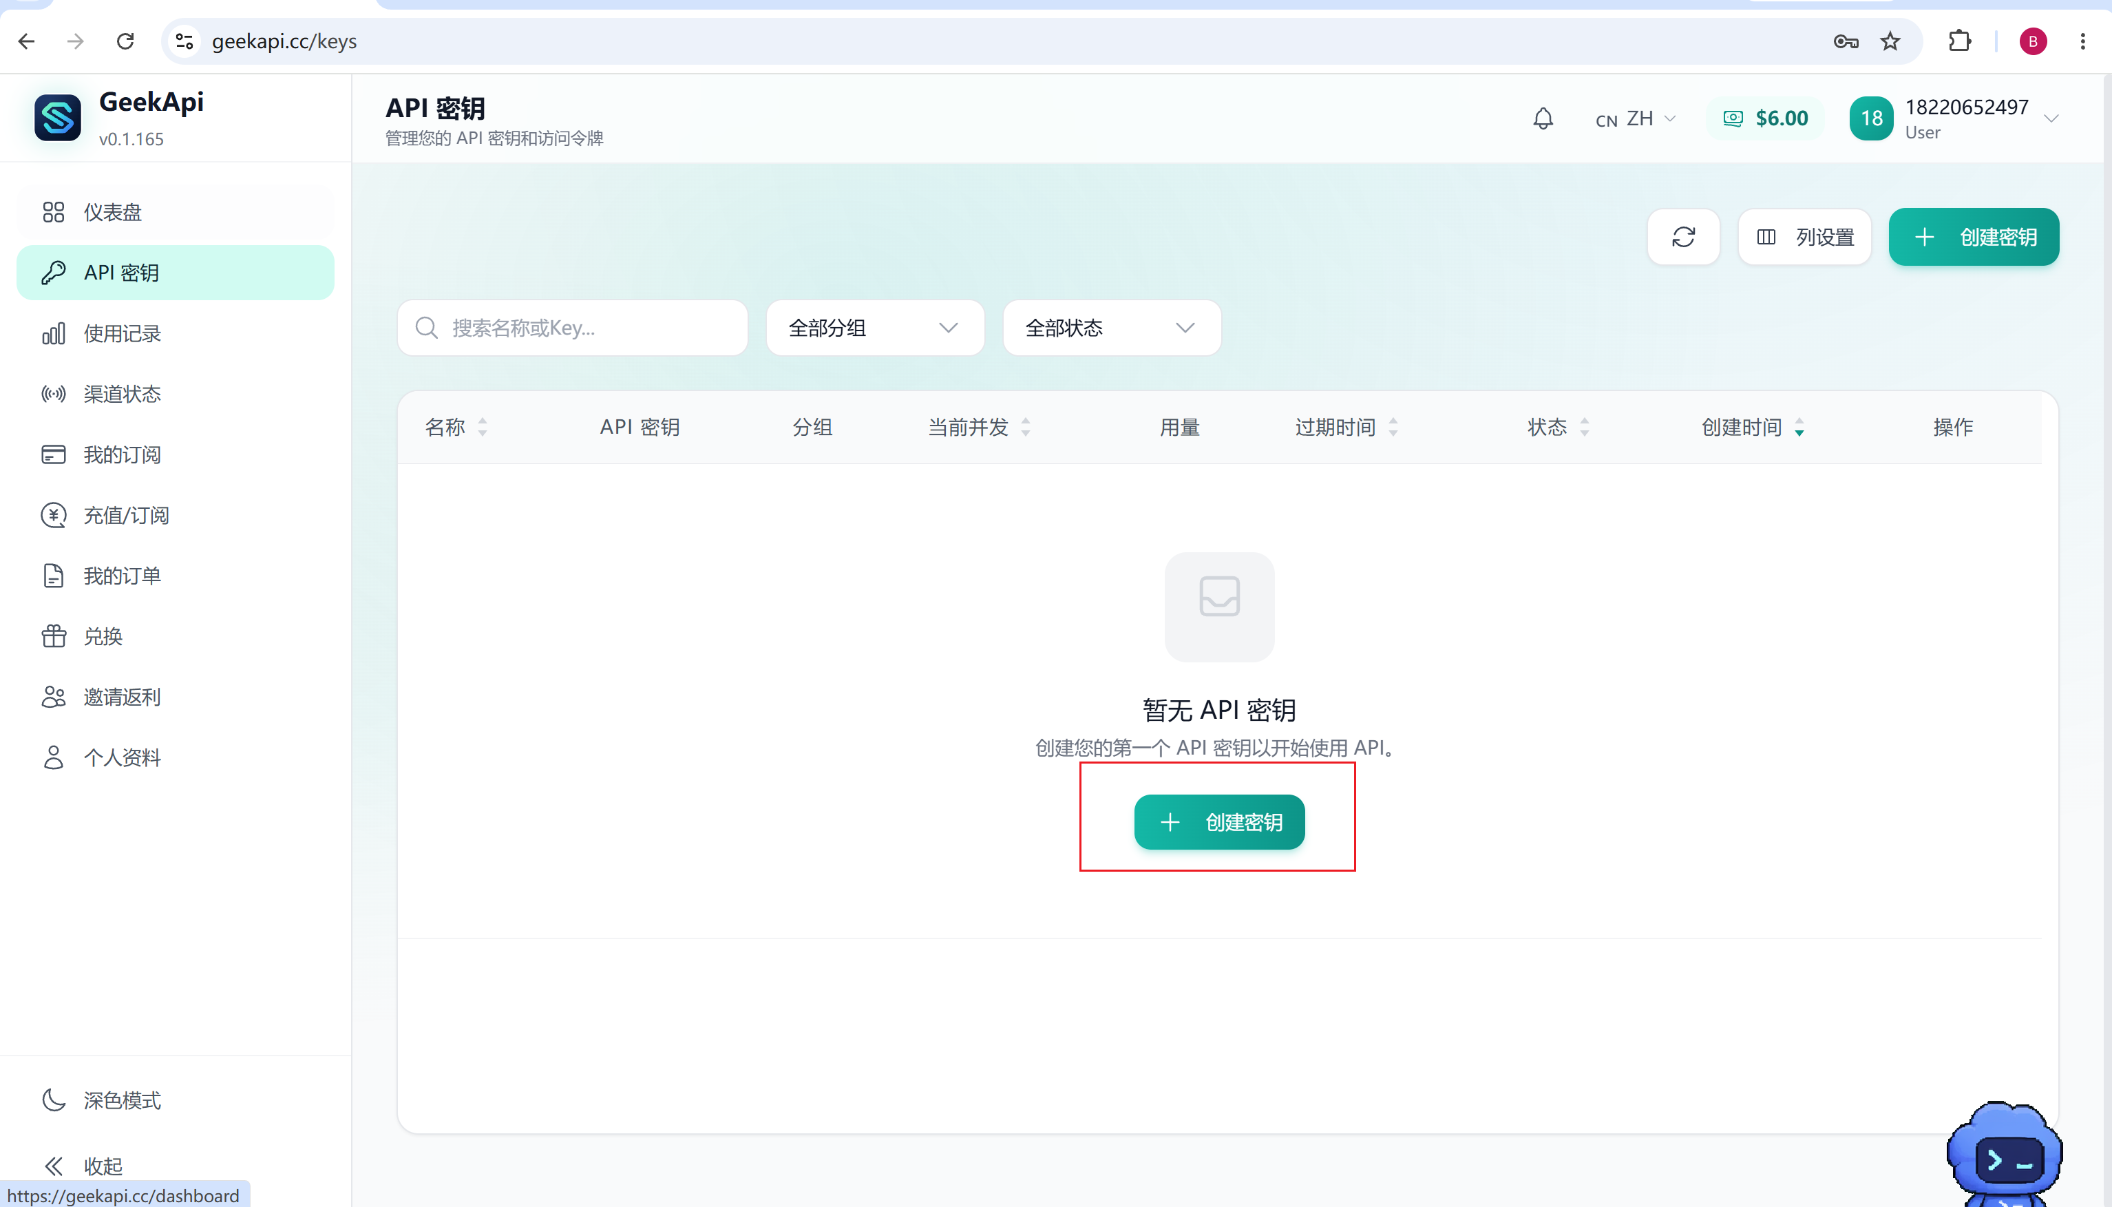Click the GeekApi logo icon
The width and height of the screenshot is (2112, 1207).
click(x=58, y=118)
